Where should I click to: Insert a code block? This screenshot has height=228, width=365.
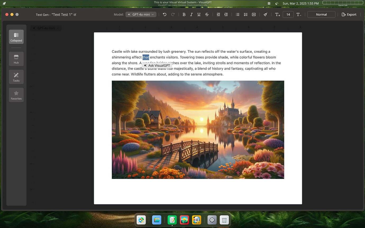click(254, 15)
